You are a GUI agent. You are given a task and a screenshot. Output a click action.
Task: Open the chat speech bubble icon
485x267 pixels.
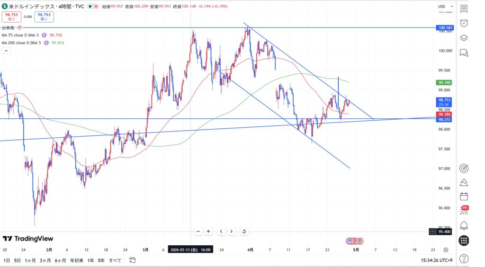(464, 53)
